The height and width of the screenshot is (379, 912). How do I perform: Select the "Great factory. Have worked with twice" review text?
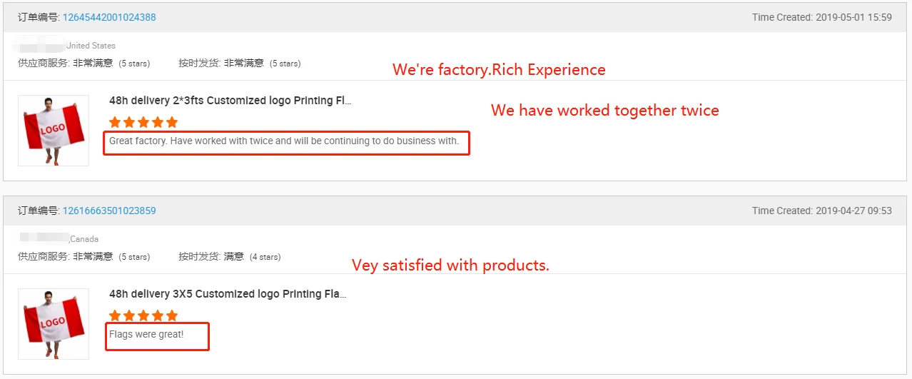(x=283, y=141)
